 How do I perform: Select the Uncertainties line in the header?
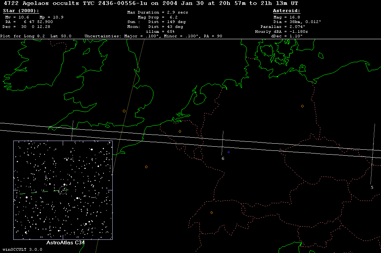(x=153, y=36)
